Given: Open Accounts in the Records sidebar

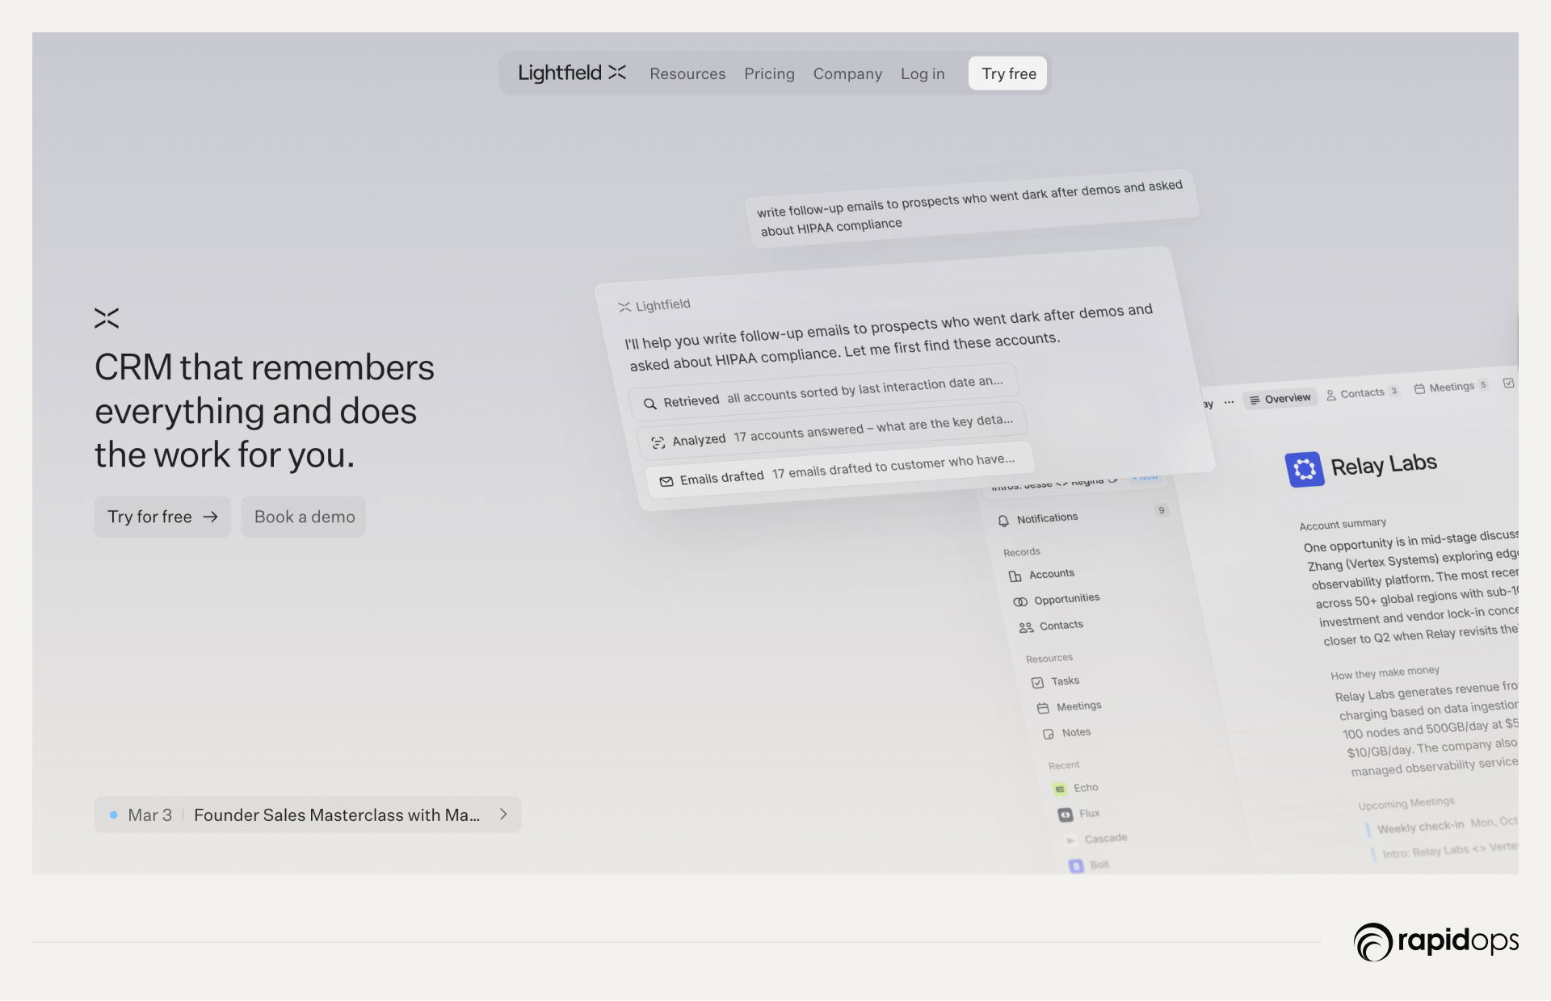Looking at the screenshot, I should 1051,574.
